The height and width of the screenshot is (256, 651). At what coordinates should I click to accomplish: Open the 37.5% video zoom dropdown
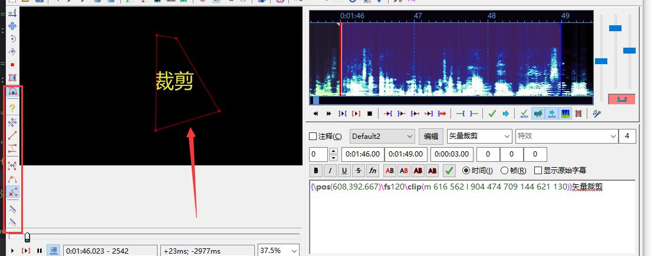(x=278, y=251)
